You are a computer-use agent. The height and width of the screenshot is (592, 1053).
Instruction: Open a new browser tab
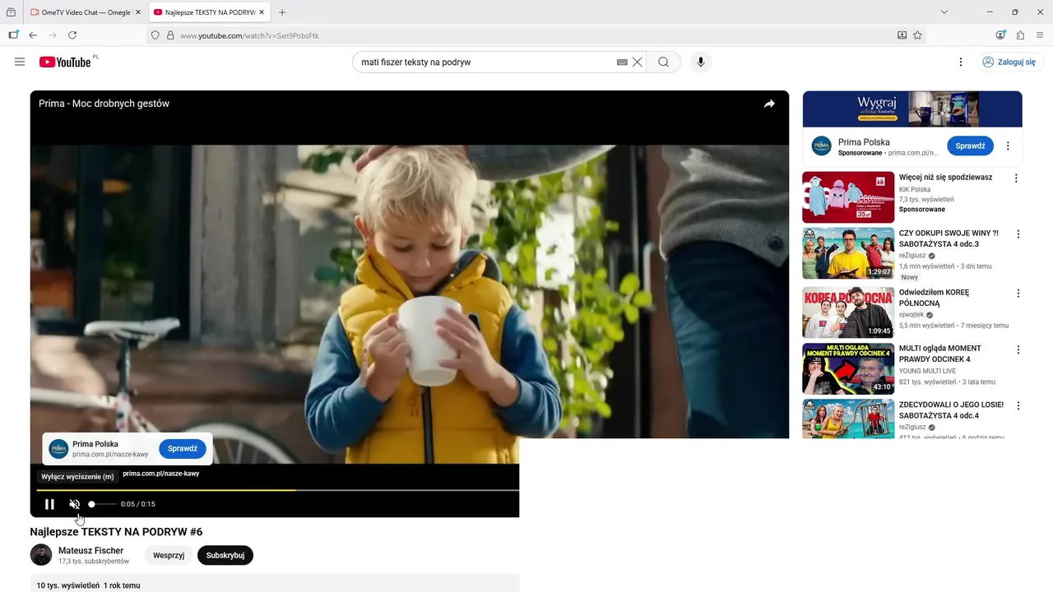pos(282,12)
